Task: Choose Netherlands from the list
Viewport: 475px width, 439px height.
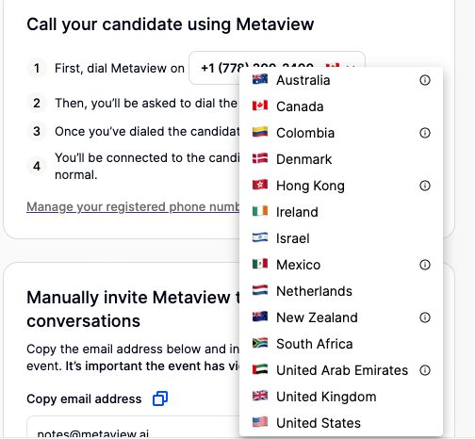Action: click(x=341, y=291)
